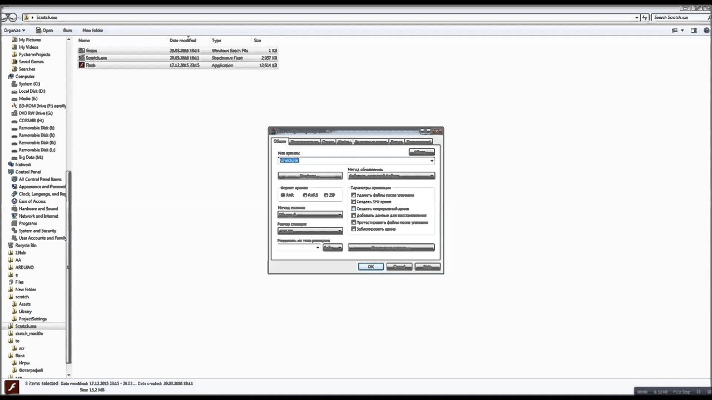The height and width of the screenshot is (400, 712).
Task: Click the Explorer Forward arrow button
Action: point(13,17)
